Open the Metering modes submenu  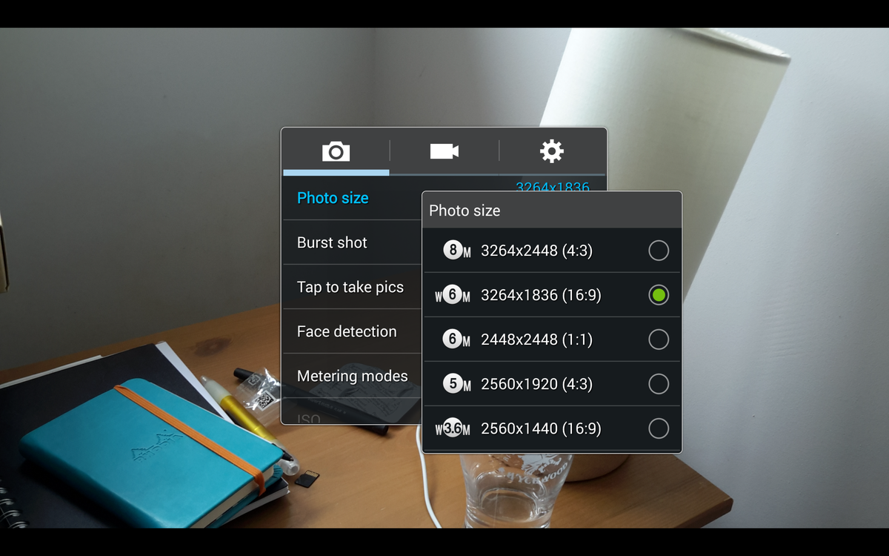352,376
